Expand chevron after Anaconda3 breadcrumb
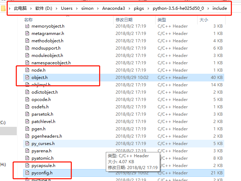The width and height of the screenshot is (241, 181). [x=129, y=8]
